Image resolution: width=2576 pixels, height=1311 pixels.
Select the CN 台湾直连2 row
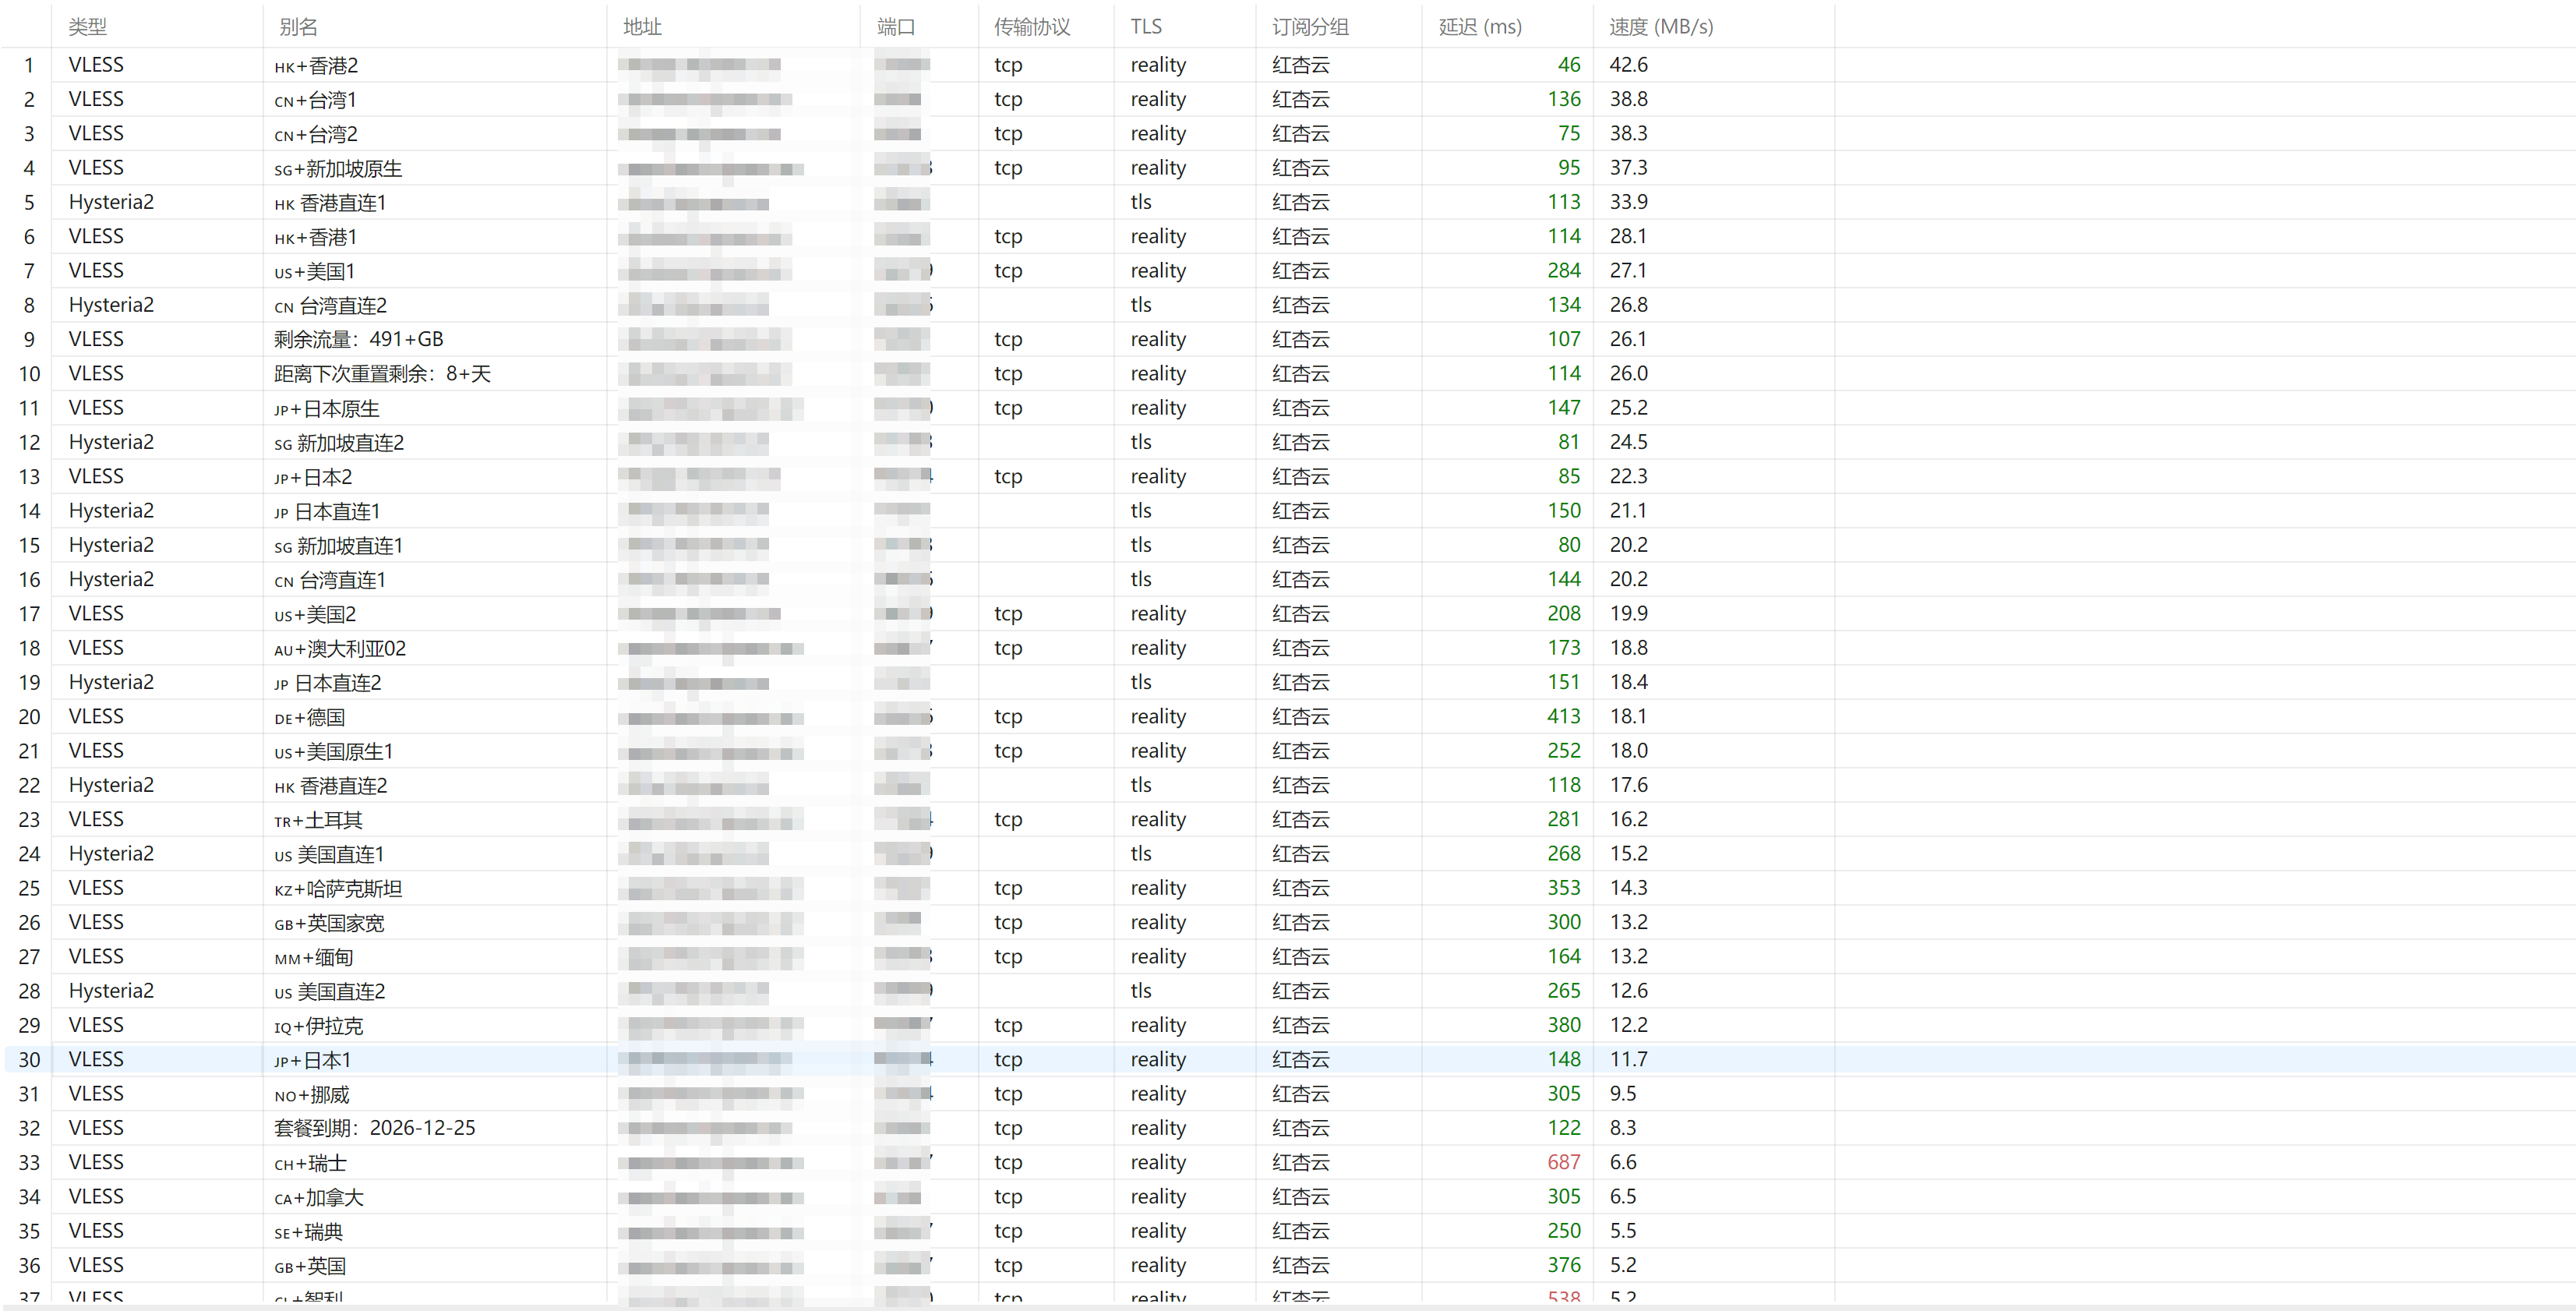1288,305
